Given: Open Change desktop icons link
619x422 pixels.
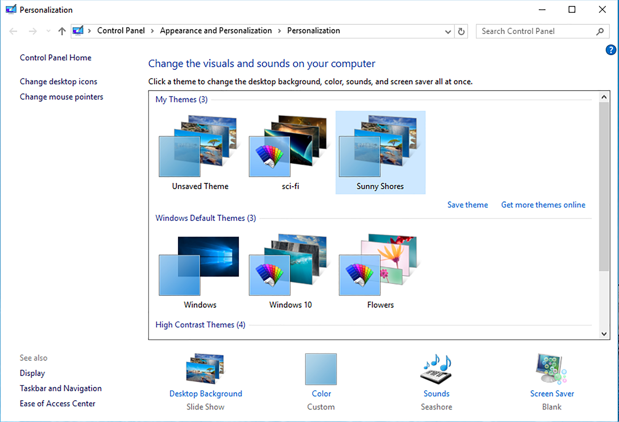Looking at the screenshot, I should pyautogui.click(x=58, y=82).
